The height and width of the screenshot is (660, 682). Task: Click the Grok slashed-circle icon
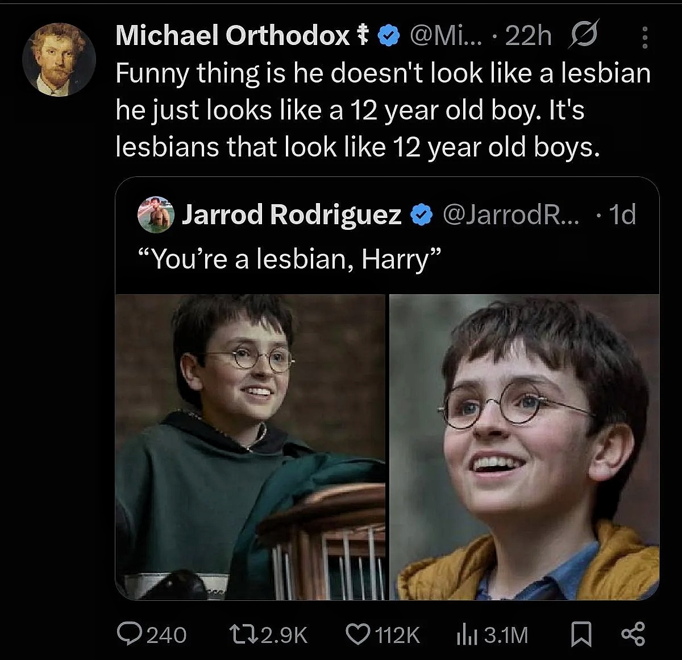(x=583, y=36)
